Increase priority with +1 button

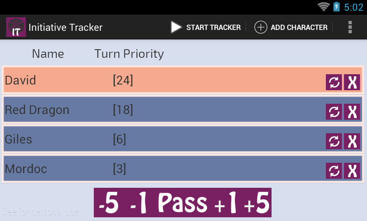click(225, 203)
